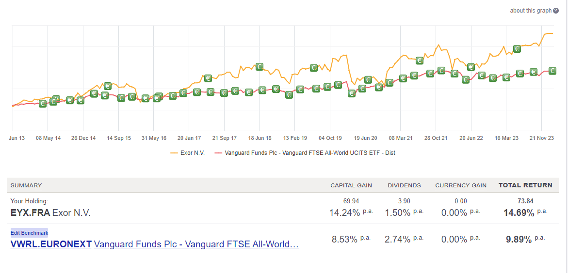The image size is (568, 273).
Task: Click Exor dividends 1.50% p.a.
Action: tap(404, 212)
